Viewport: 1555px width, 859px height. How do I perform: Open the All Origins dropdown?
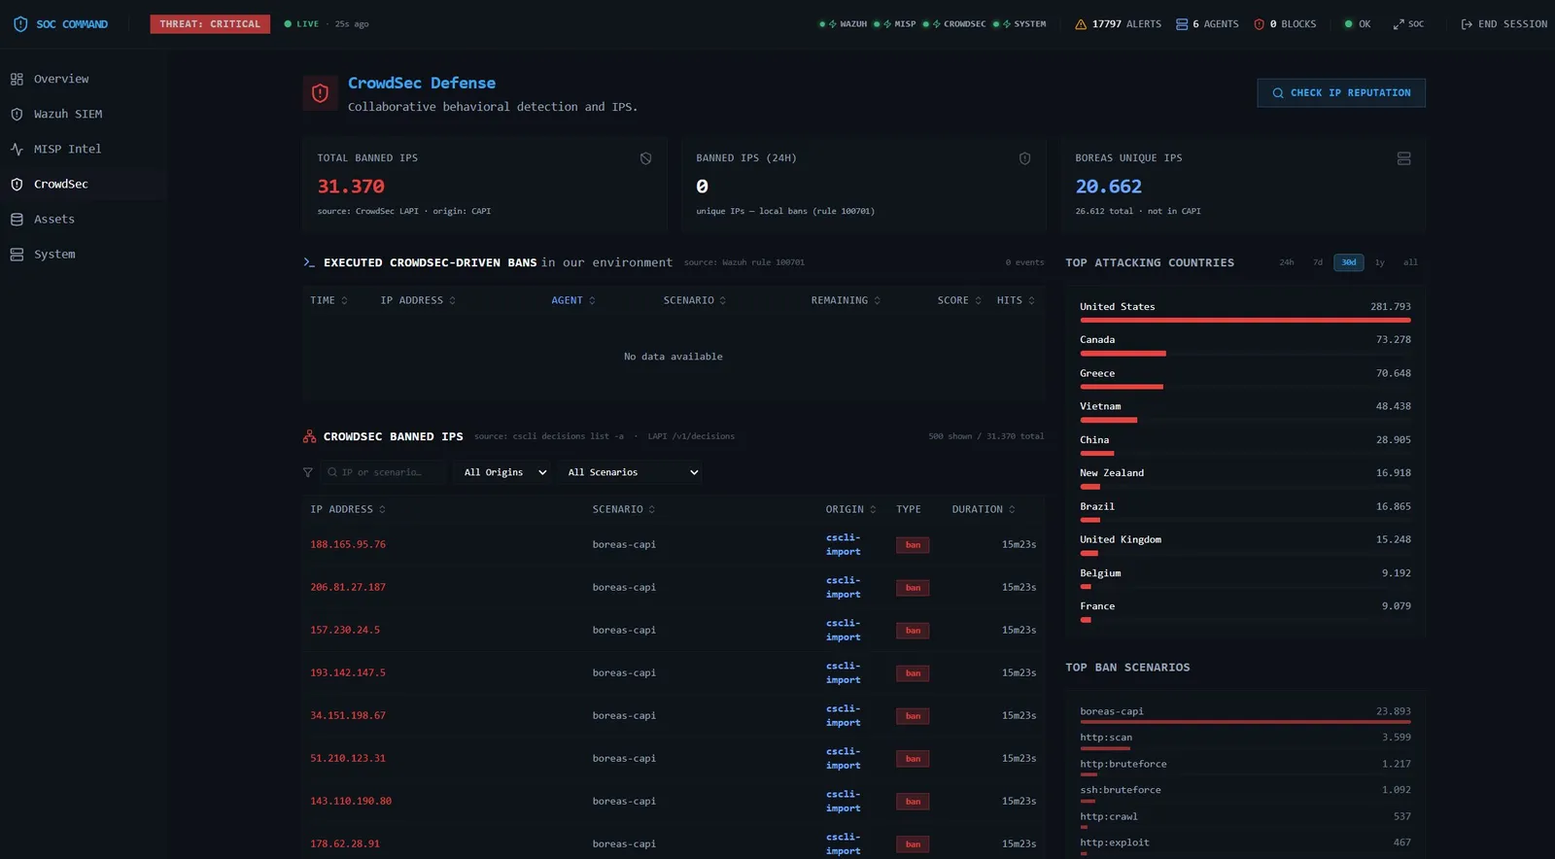(504, 472)
